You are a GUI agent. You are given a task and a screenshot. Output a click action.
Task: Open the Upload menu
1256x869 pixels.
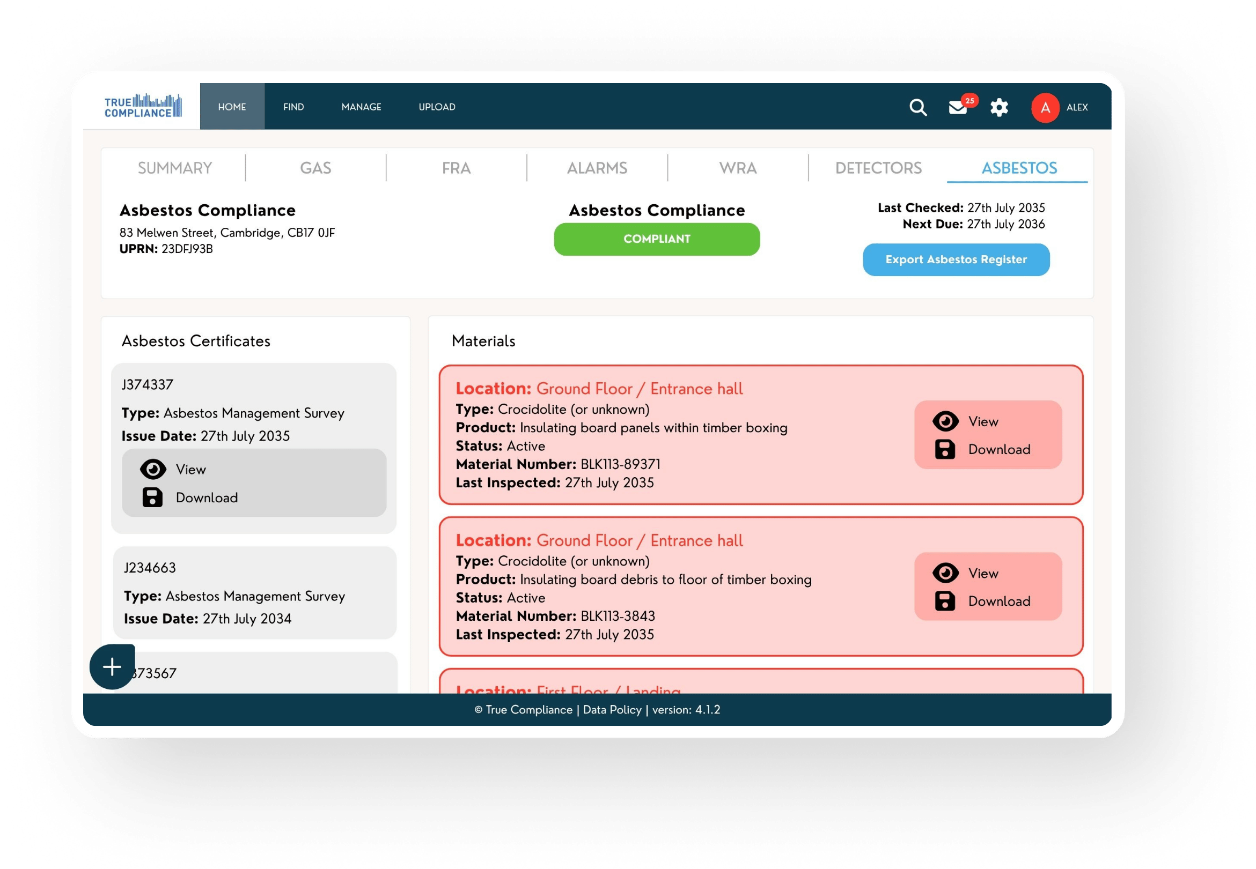coord(437,107)
